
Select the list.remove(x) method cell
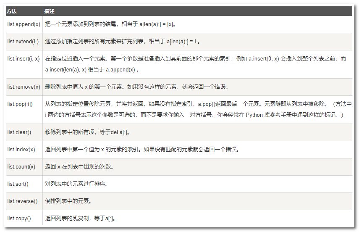(24, 87)
